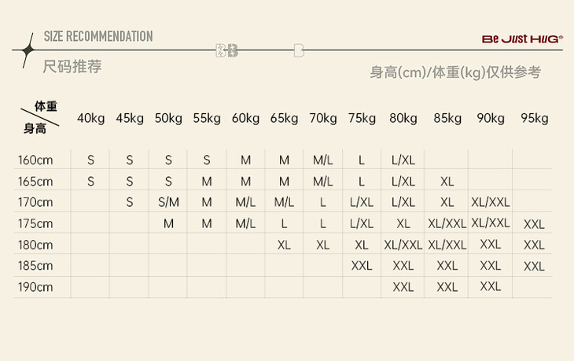Select the 185cm row label
The width and height of the screenshot is (574, 361).
pyautogui.click(x=35, y=266)
